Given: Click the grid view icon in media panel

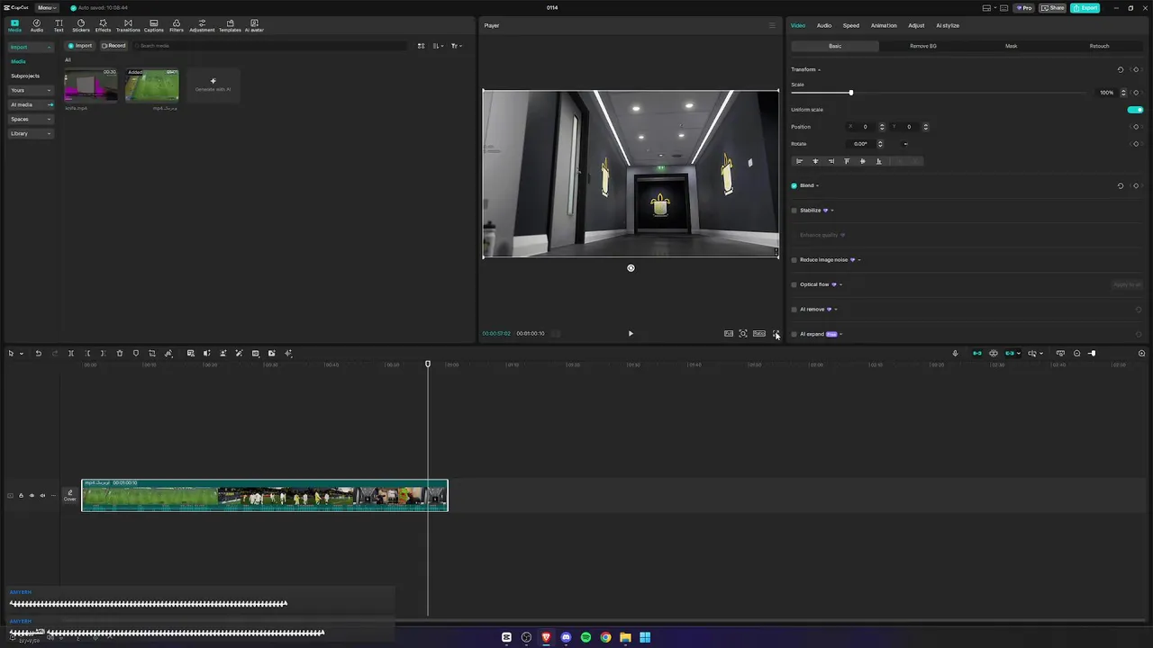Looking at the screenshot, I should point(421,45).
